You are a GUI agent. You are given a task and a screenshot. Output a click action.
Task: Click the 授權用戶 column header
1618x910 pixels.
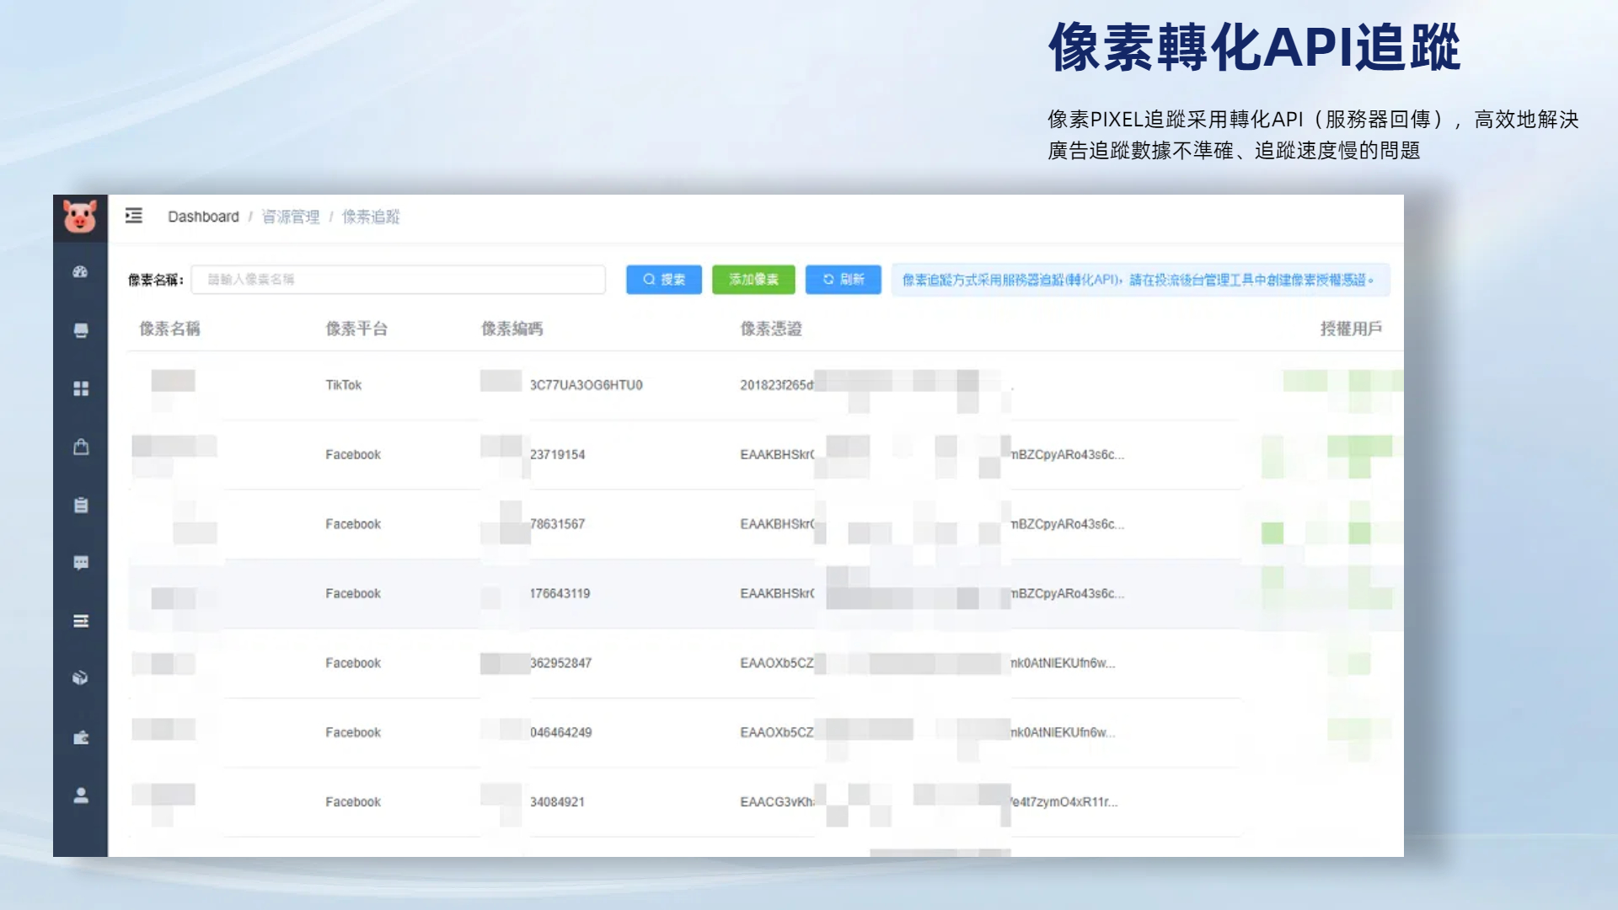coord(1351,329)
